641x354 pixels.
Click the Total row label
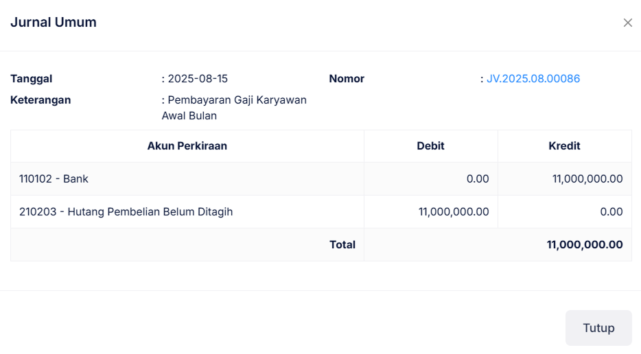tap(342, 245)
